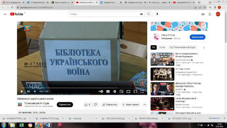Screen dimensions: 227x128
Task: Open options for b3eab6ac2757b412.jpg download
Action: 63,119
